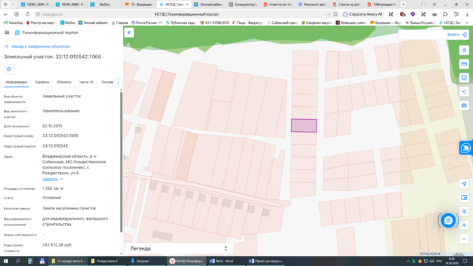
Task: Zoom in the map with plus button
Action: tap(464, 225)
